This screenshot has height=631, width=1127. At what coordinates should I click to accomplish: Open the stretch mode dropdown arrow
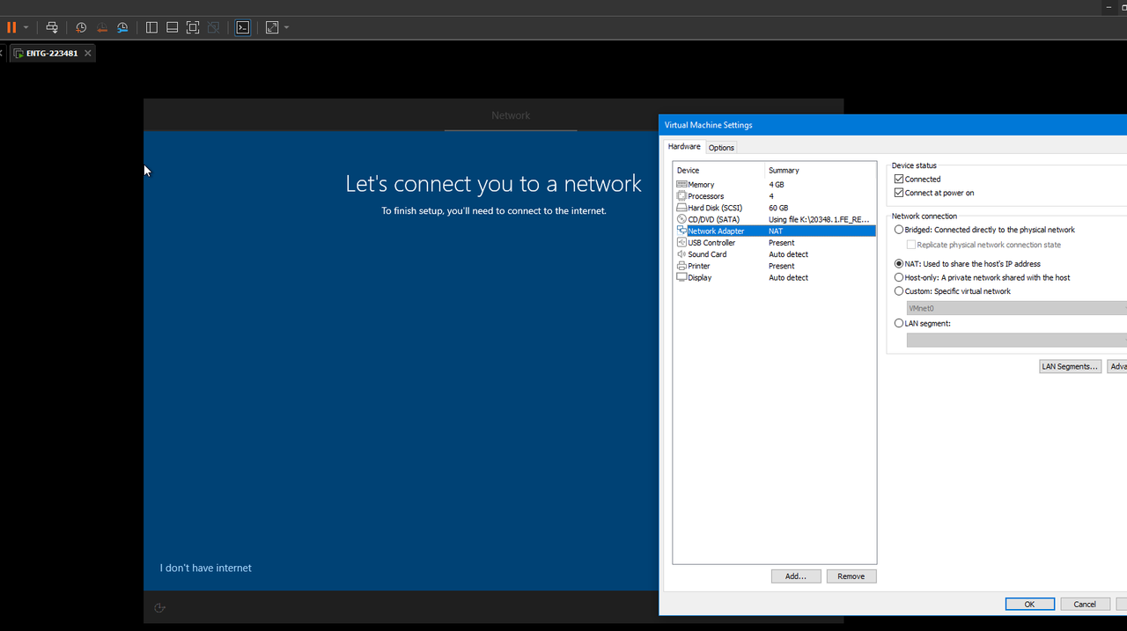(x=286, y=27)
